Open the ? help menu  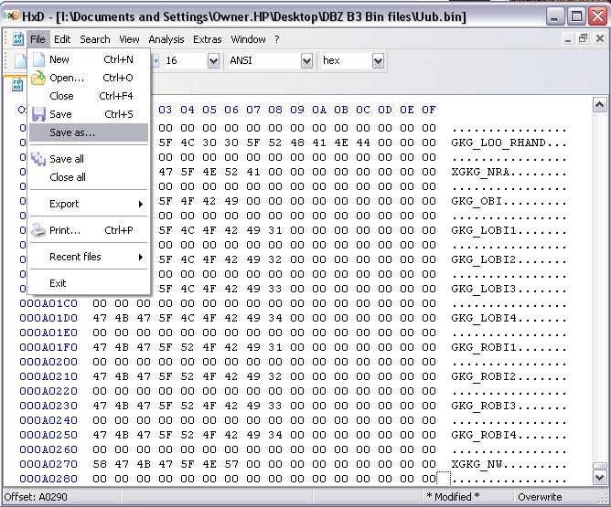(x=277, y=39)
